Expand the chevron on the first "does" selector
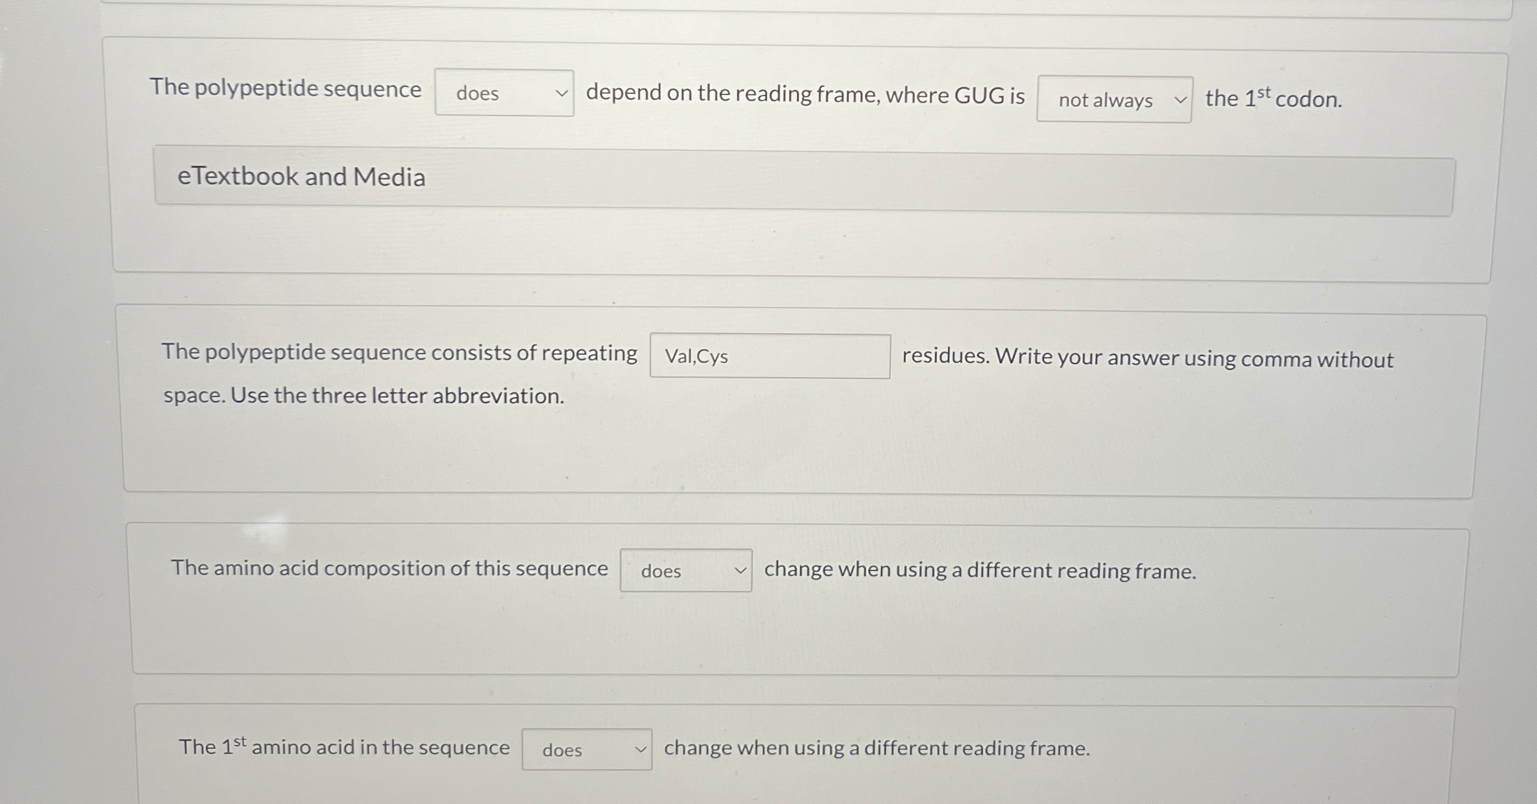The width and height of the screenshot is (1537, 804). tap(562, 94)
